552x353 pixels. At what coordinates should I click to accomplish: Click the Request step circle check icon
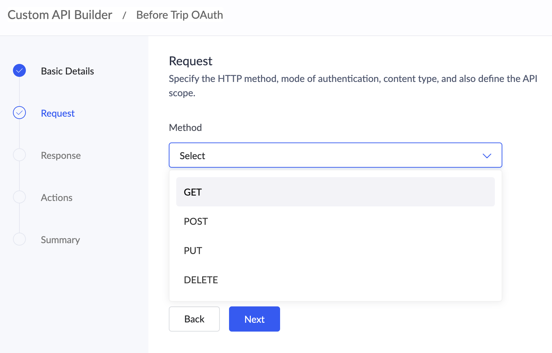point(19,113)
